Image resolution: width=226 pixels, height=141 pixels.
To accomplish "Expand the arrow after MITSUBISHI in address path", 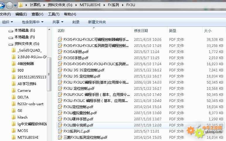I will (x=104, y=5).
